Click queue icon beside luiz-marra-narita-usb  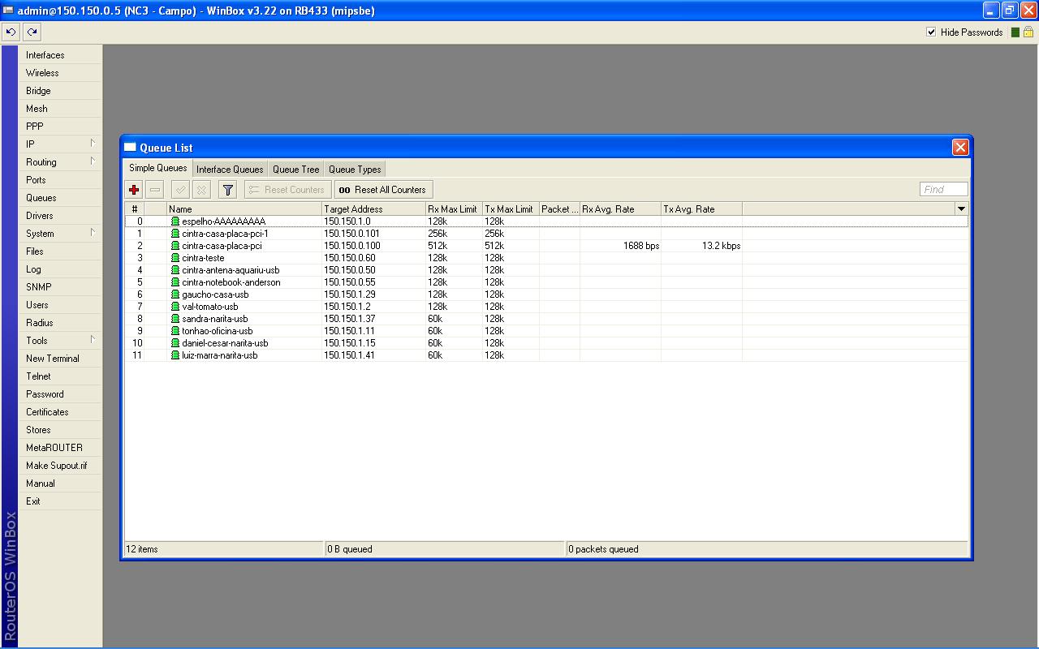click(175, 355)
